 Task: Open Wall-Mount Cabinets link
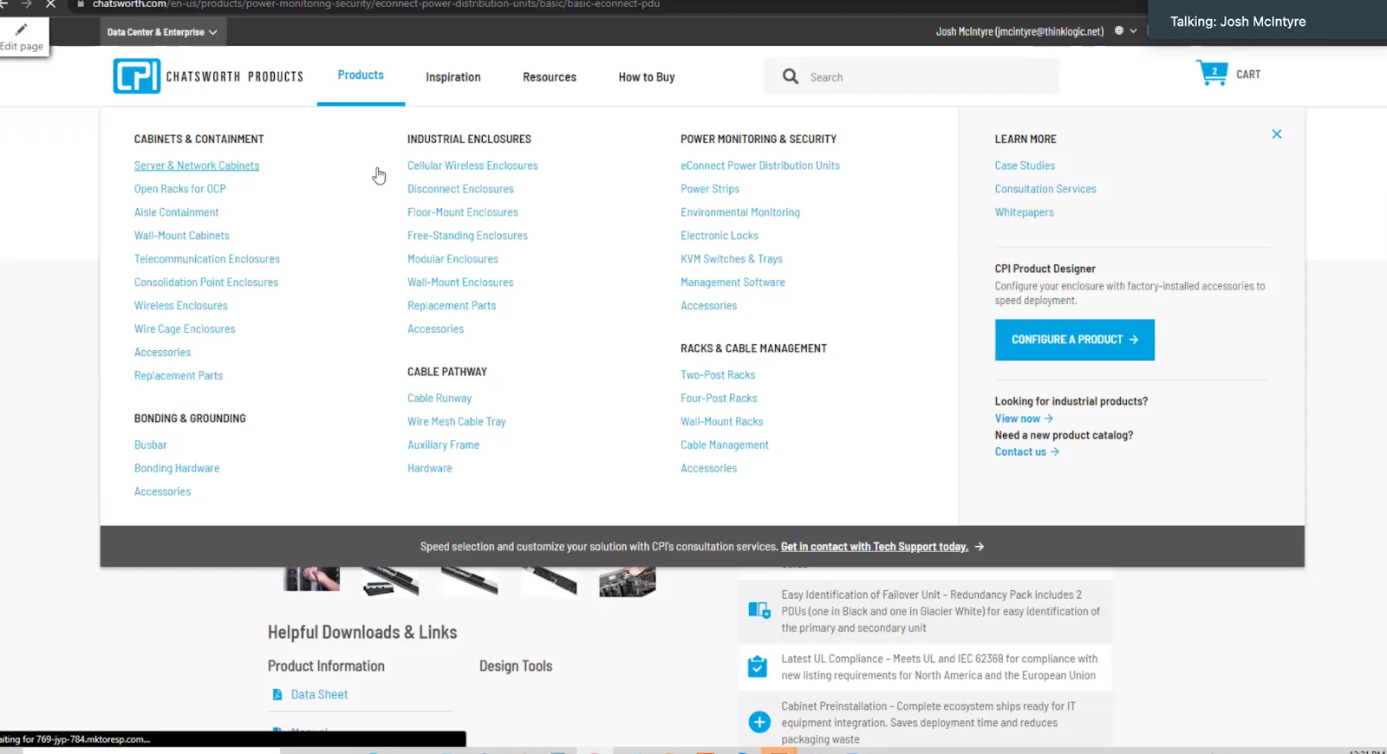pyautogui.click(x=182, y=236)
